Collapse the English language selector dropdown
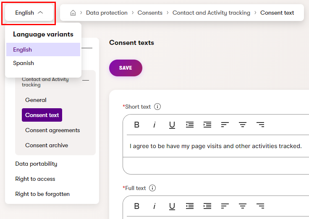The image size is (309, 219). pos(29,13)
